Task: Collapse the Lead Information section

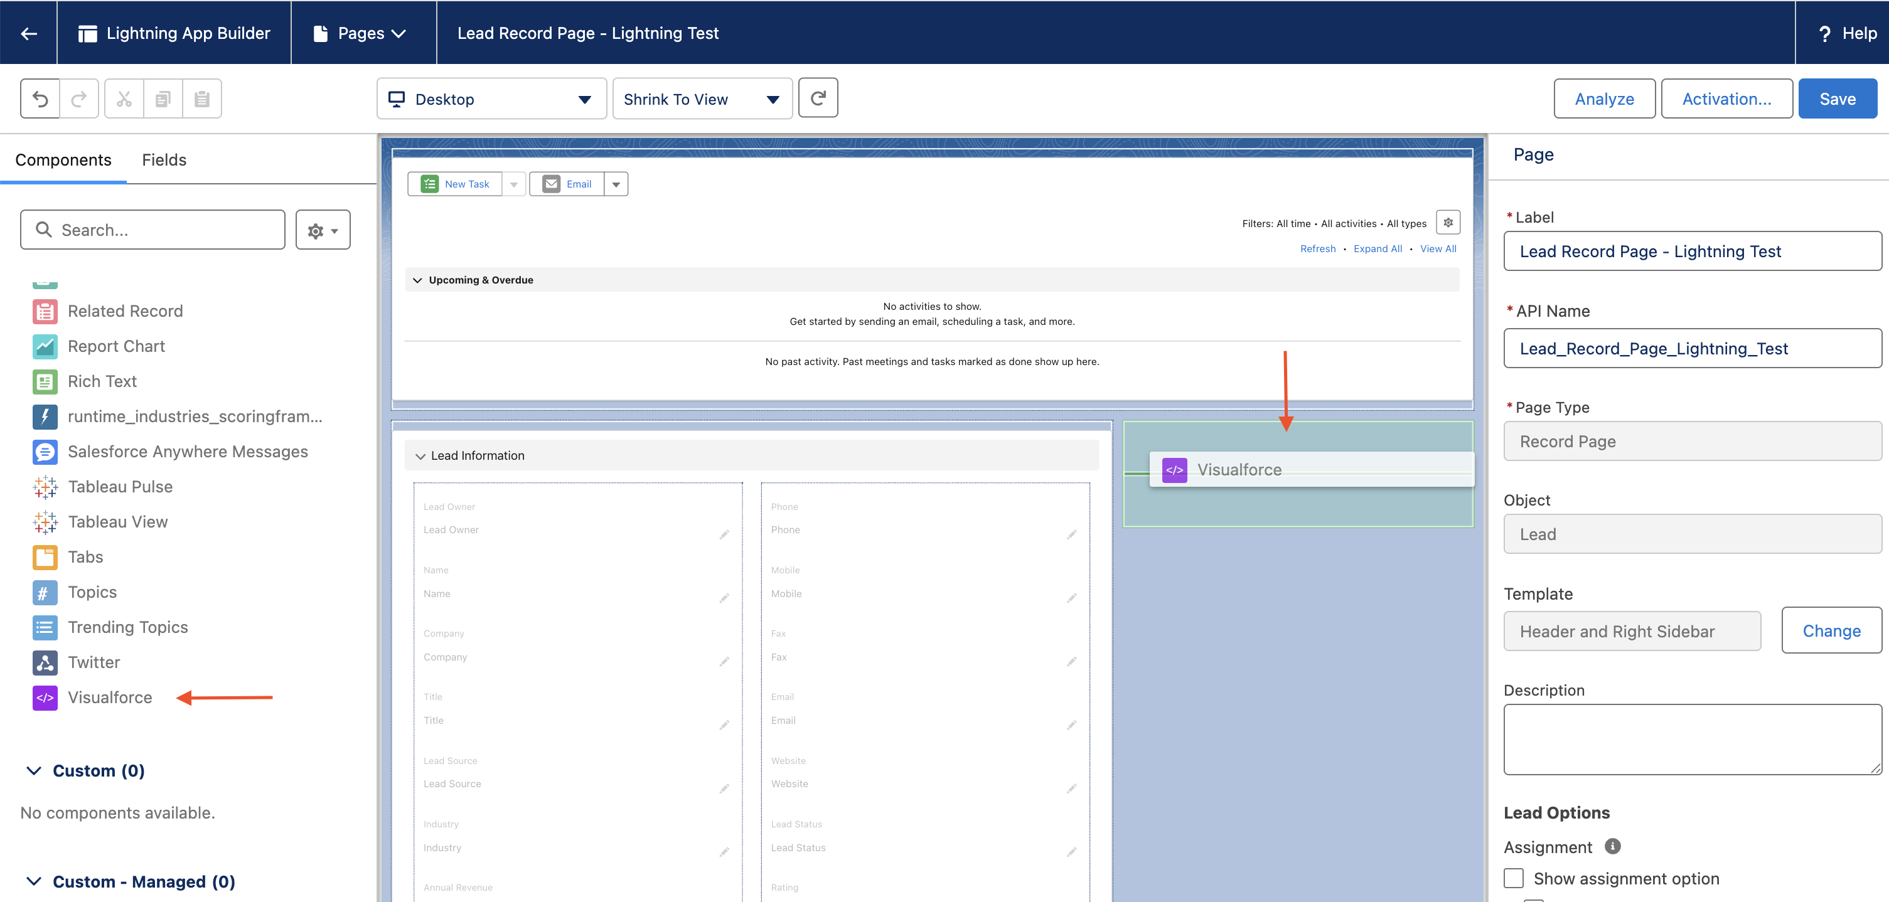Action: coord(420,457)
